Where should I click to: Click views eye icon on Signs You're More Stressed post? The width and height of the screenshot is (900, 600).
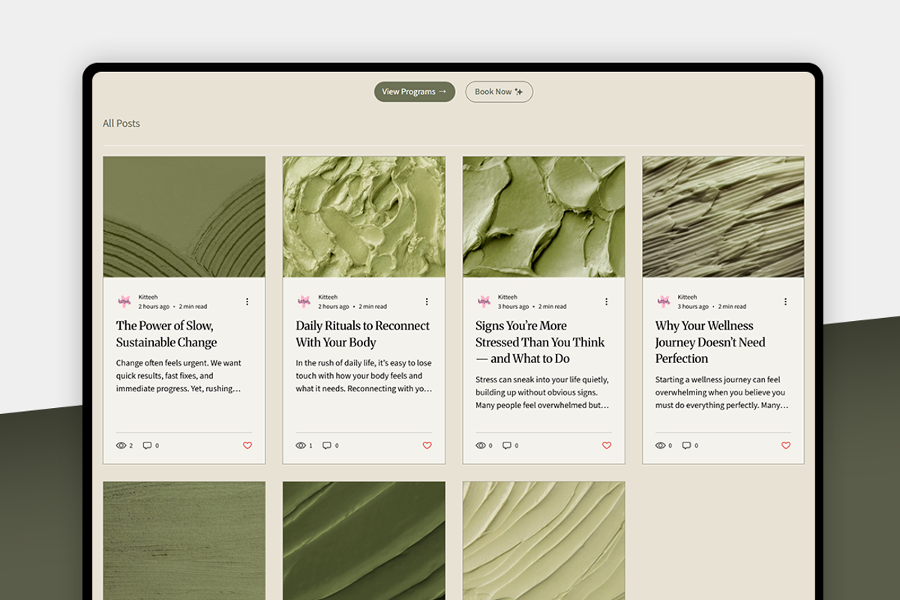pos(481,445)
